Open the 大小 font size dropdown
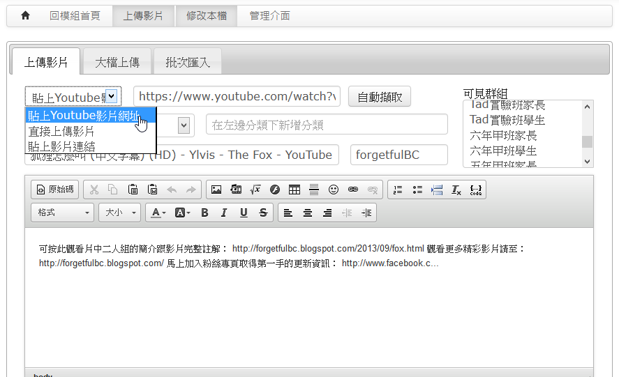 point(119,213)
